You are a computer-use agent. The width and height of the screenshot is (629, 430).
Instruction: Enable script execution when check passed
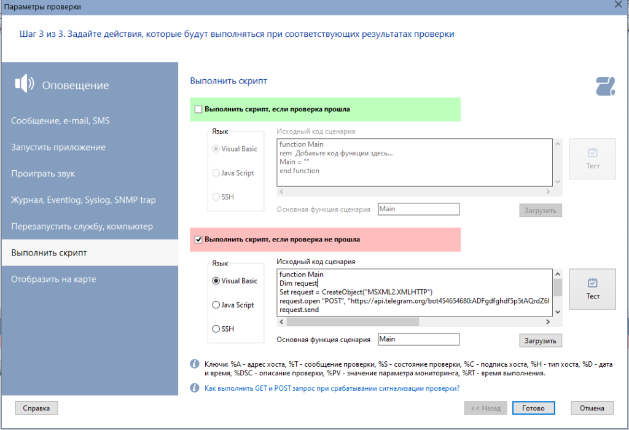pyautogui.click(x=198, y=109)
